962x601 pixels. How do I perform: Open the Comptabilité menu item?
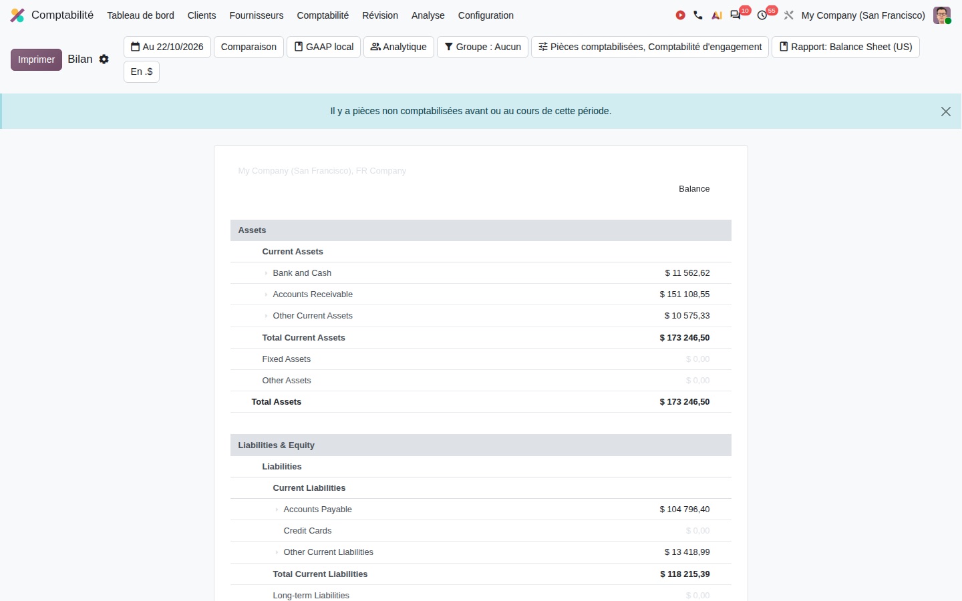[323, 15]
